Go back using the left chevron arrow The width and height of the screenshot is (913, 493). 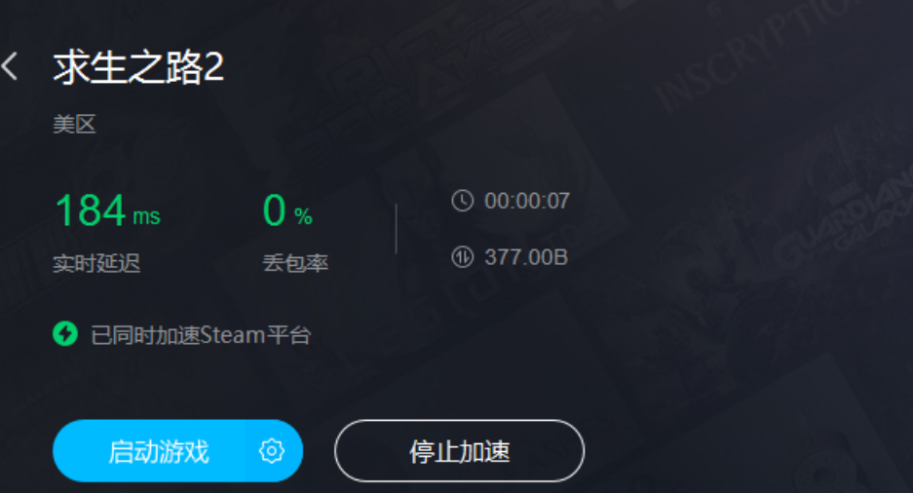[x=10, y=66]
